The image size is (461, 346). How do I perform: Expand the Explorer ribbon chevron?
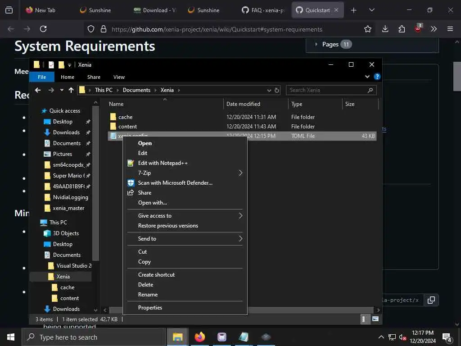(367, 77)
